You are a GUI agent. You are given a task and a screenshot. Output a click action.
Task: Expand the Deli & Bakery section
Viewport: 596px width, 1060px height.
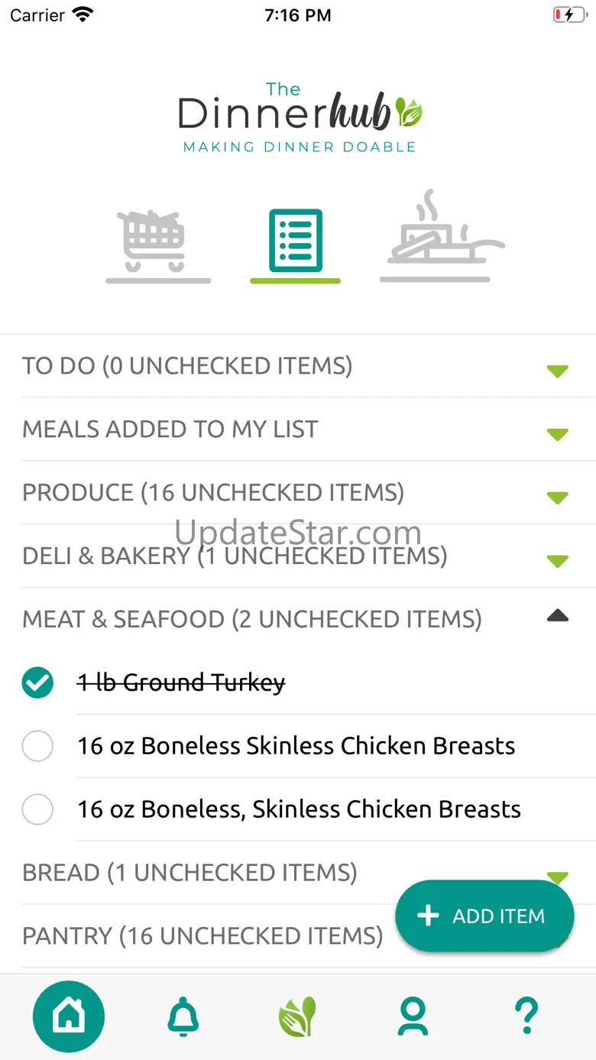coord(557,561)
